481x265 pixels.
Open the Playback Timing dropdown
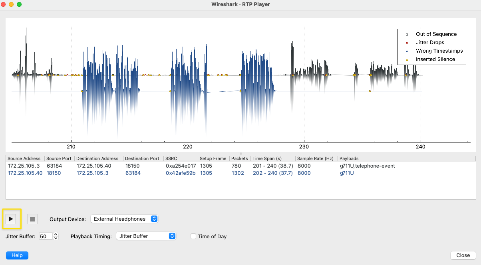(146, 236)
